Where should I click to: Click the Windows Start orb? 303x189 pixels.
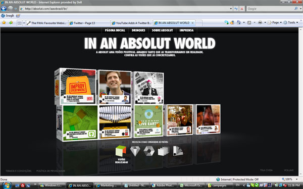[7, 185]
